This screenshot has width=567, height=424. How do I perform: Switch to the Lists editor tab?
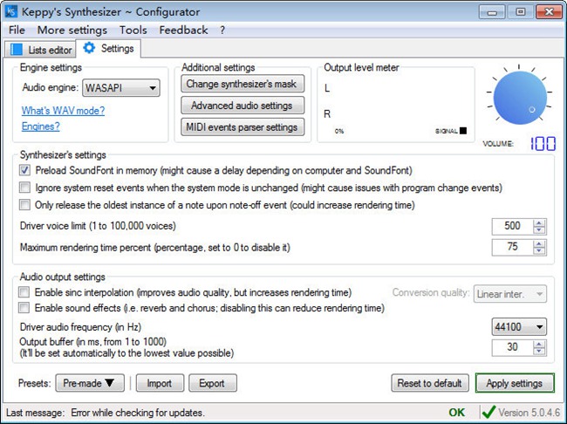40,50
